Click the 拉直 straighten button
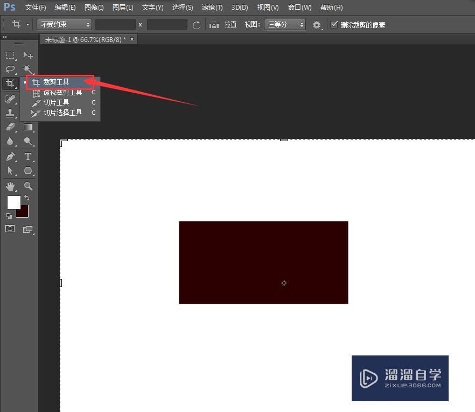 (230, 25)
